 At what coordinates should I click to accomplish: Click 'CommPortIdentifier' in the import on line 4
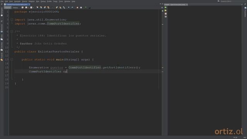tap(63, 24)
